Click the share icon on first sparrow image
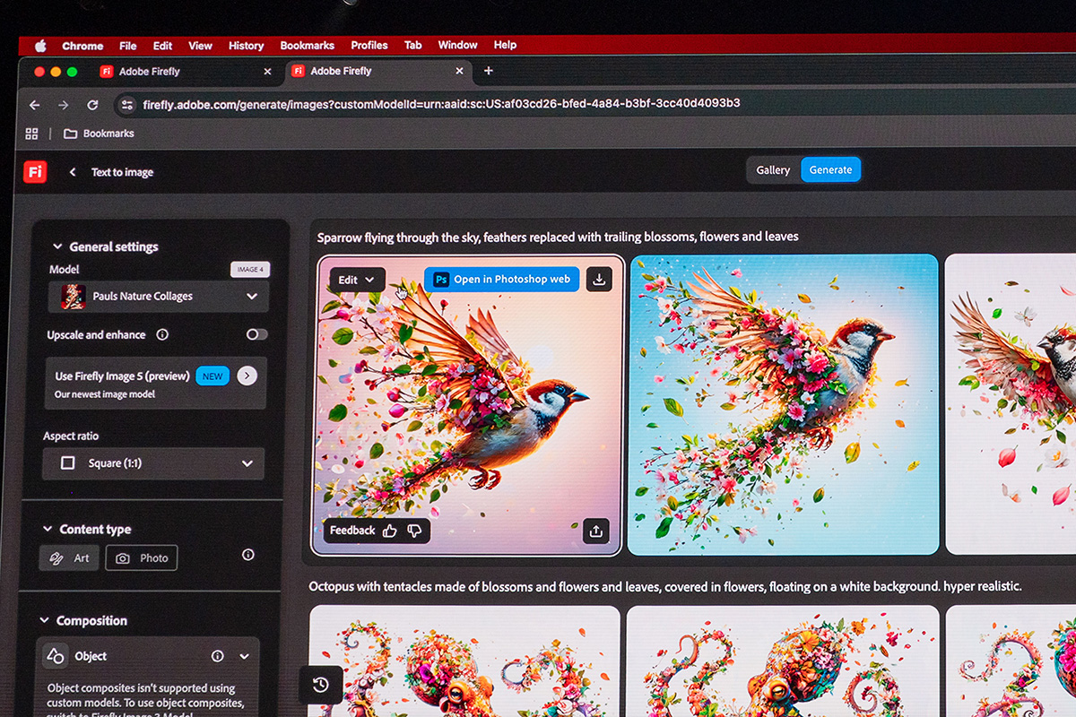This screenshot has height=717, width=1076. click(x=596, y=531)
